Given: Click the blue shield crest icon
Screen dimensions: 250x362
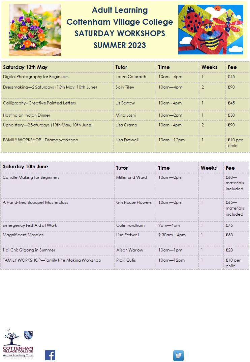Looking at the screenshot, I should [28, 335].
